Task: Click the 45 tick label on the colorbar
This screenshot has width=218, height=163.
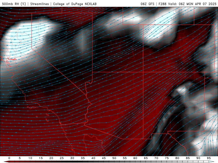Action: [x=104, y=158]
